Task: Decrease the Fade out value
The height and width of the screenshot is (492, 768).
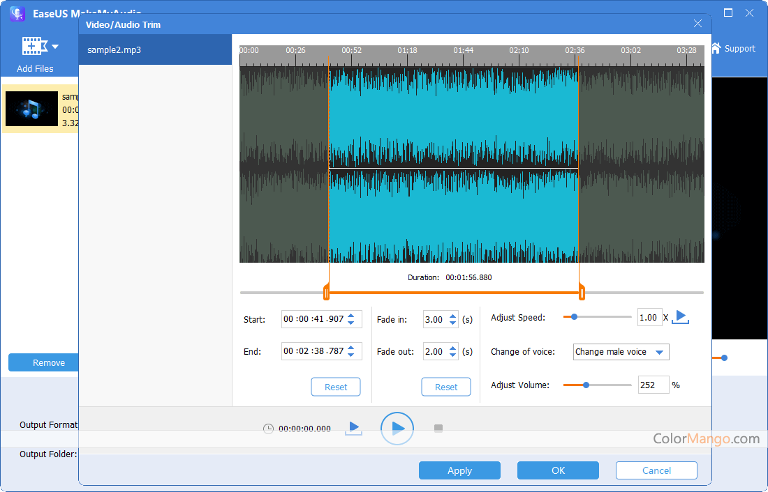Action: (452, 355)
